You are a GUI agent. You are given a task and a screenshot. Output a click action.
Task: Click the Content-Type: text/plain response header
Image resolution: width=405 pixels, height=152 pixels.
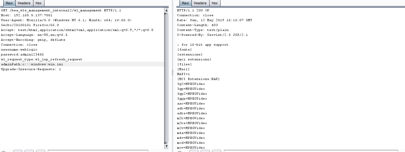tap(203, 30)
